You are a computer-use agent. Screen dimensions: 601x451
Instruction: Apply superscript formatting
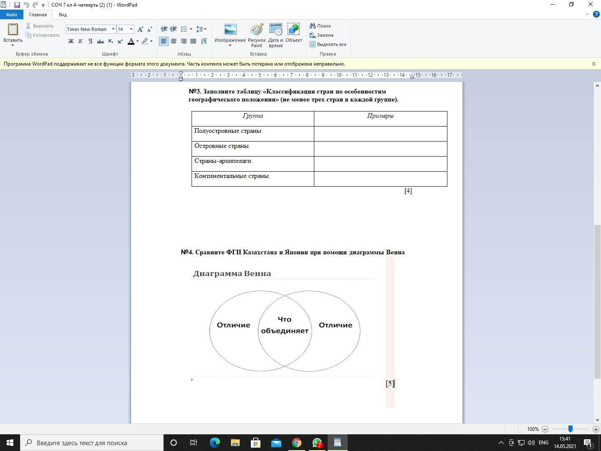120,41
